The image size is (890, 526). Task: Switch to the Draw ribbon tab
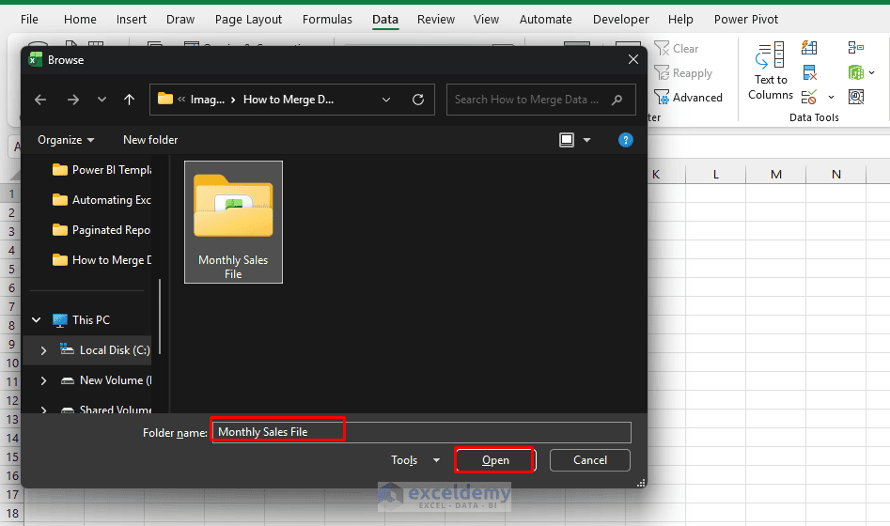(180, 20)
